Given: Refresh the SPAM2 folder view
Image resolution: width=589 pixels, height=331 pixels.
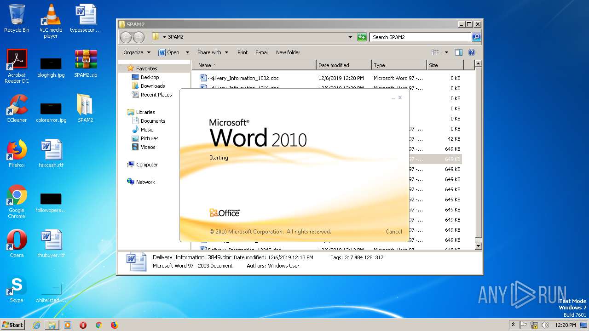Looking at the screenshot, I should (362, 37).
